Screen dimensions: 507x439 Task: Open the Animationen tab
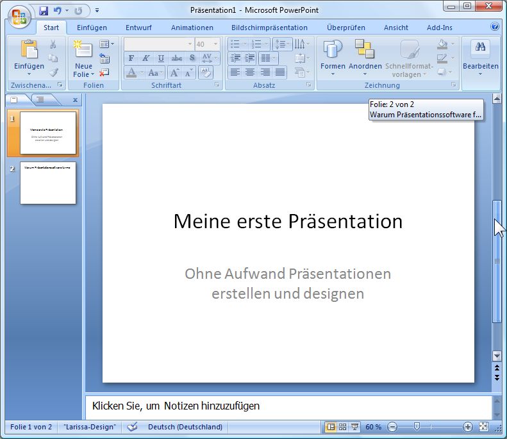coord(192,28)
